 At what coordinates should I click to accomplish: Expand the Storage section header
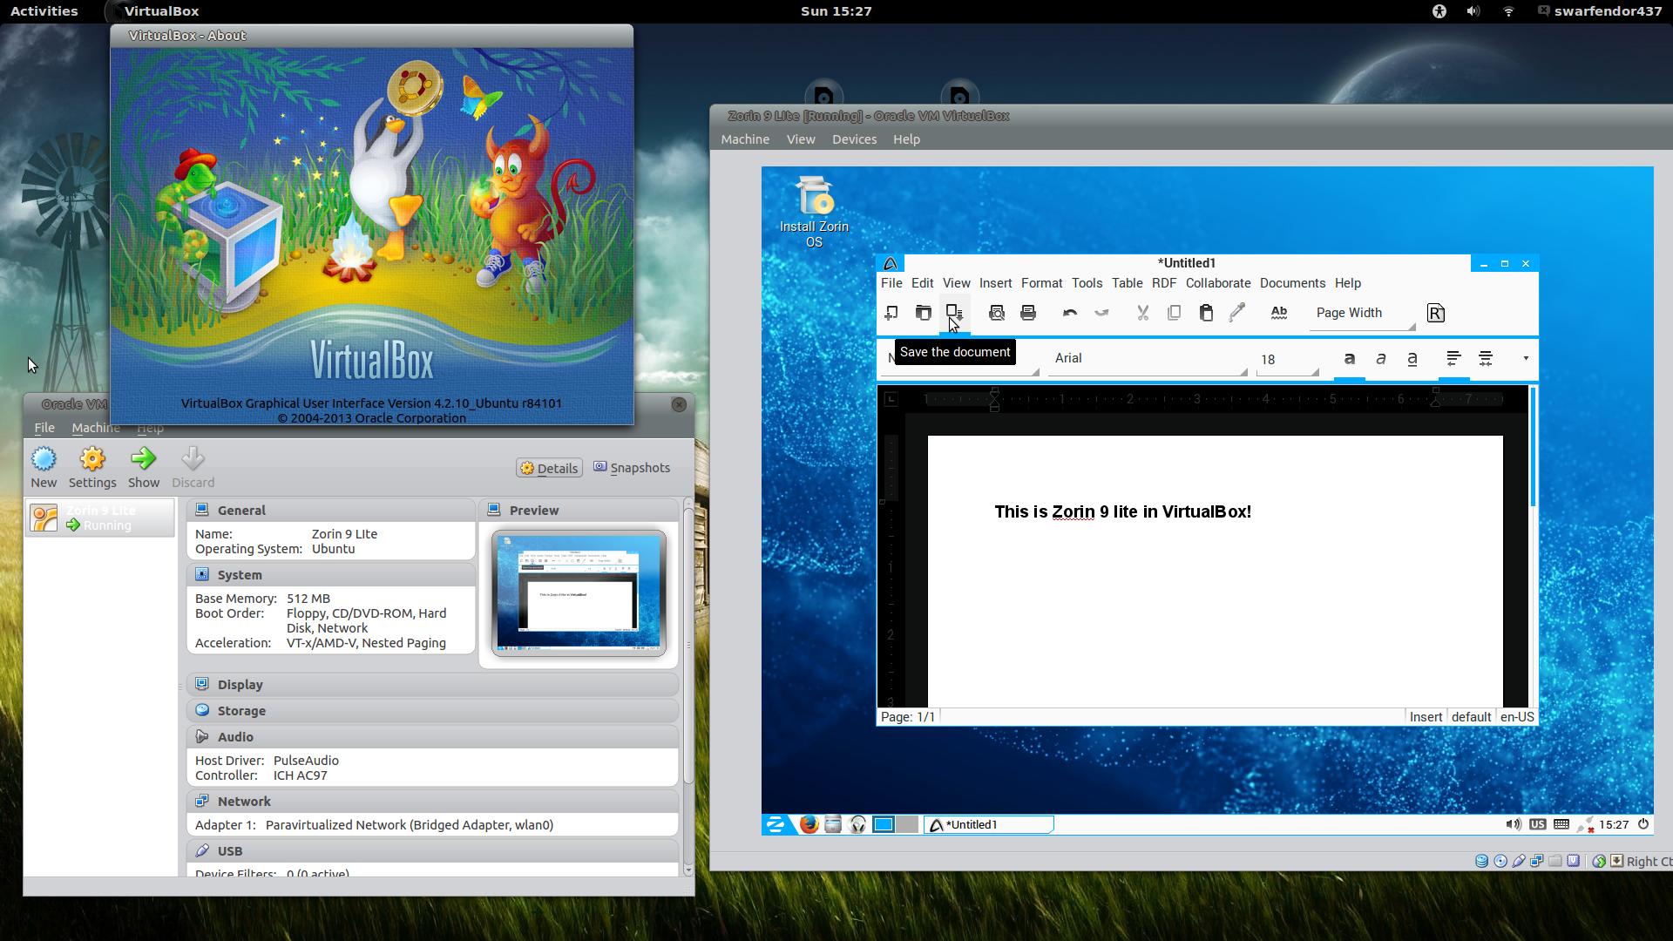[432, 711]
